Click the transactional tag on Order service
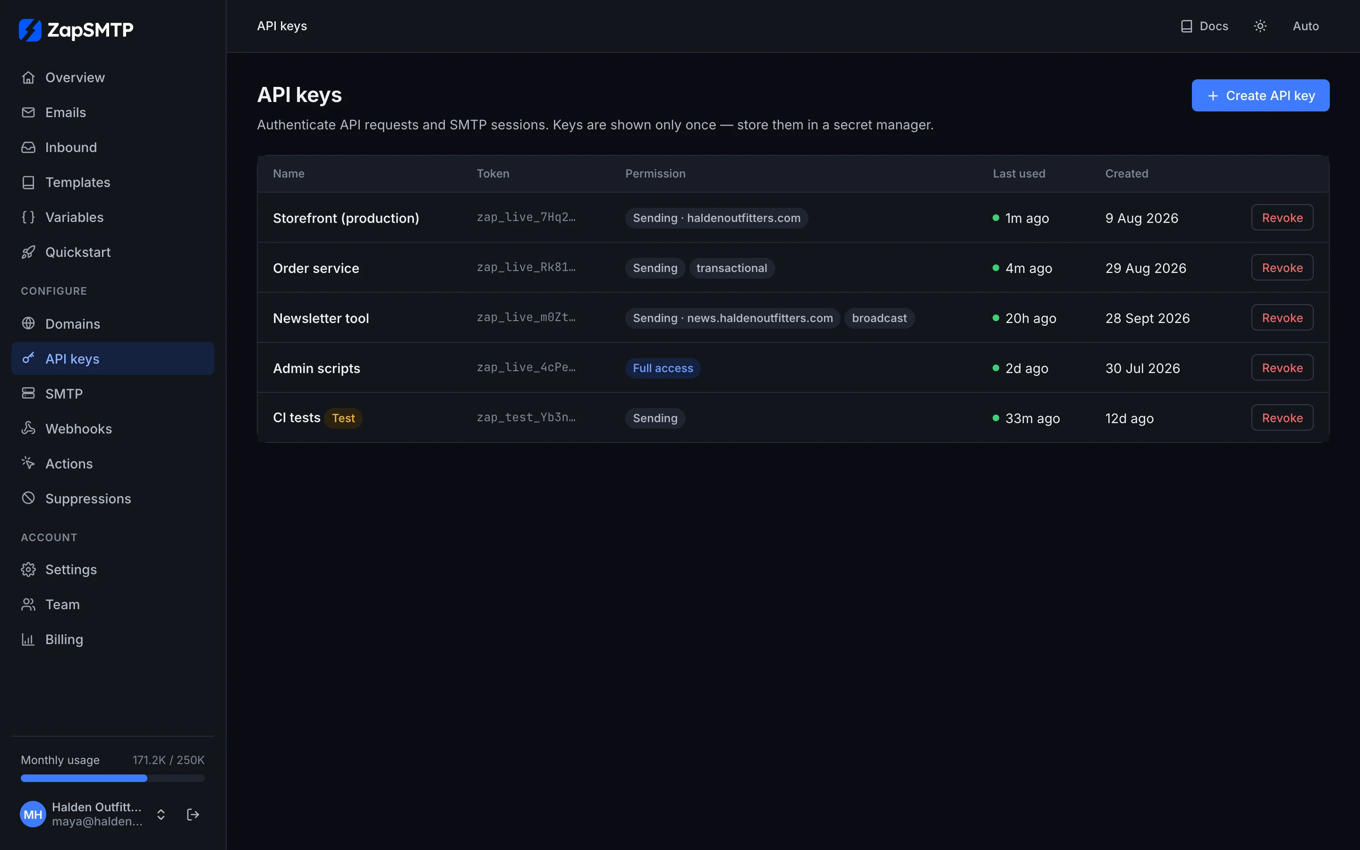This screenshot has width=1360, height=850. [x=731, y=268]
